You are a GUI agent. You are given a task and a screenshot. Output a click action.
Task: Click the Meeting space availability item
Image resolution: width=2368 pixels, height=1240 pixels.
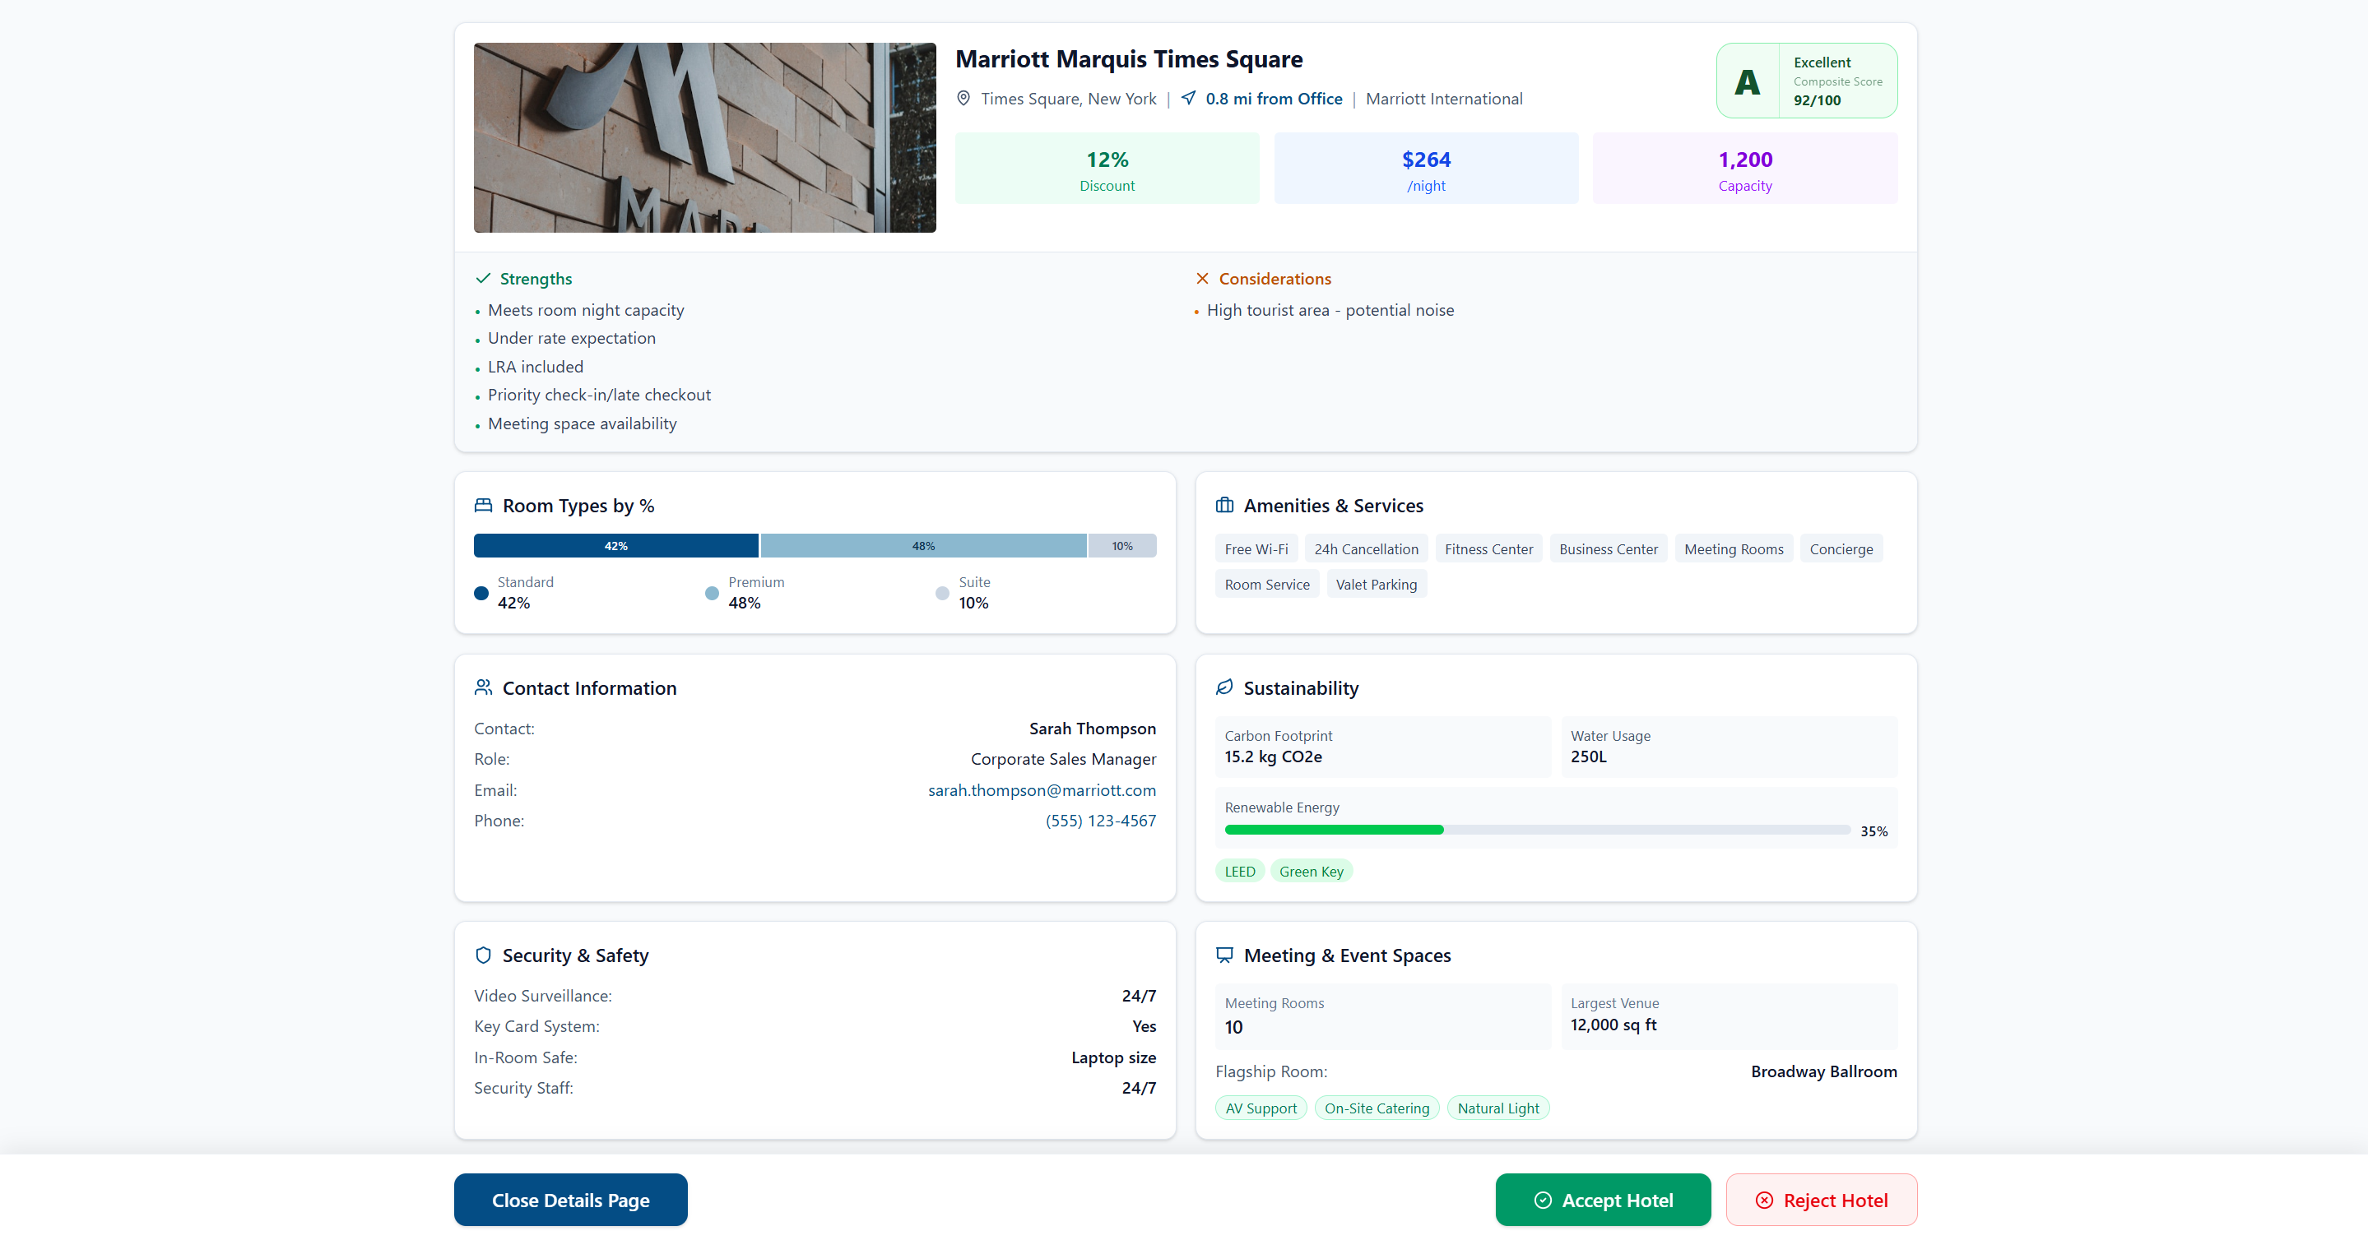582,423
